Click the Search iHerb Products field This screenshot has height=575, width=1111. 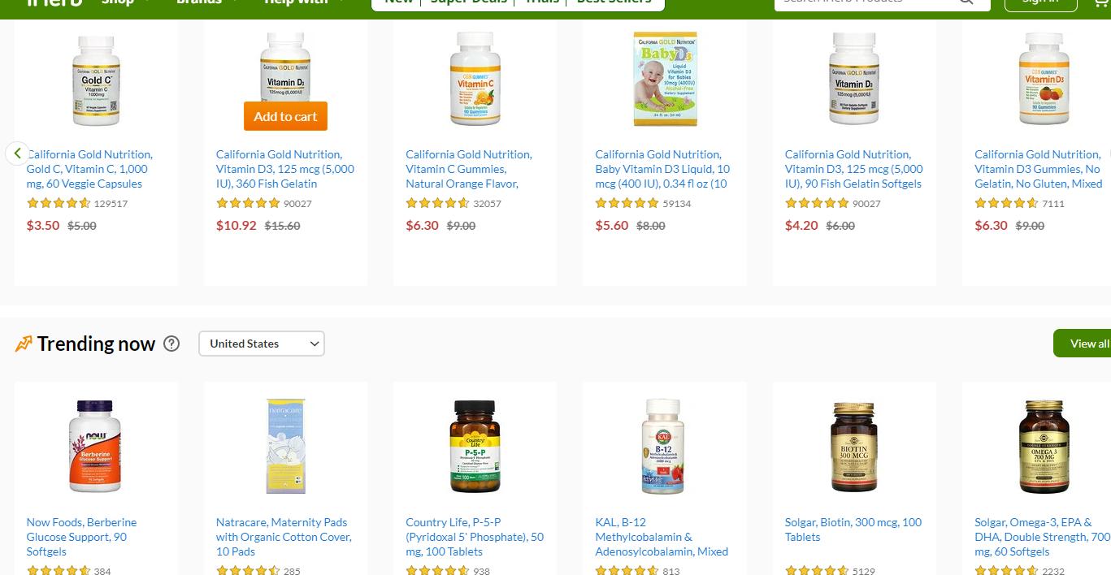[x=866, y=2]
